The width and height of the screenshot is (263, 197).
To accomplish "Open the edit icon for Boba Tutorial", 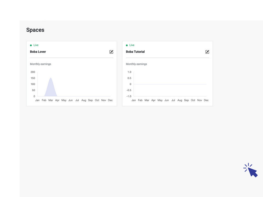I will [x=207, y=52].
